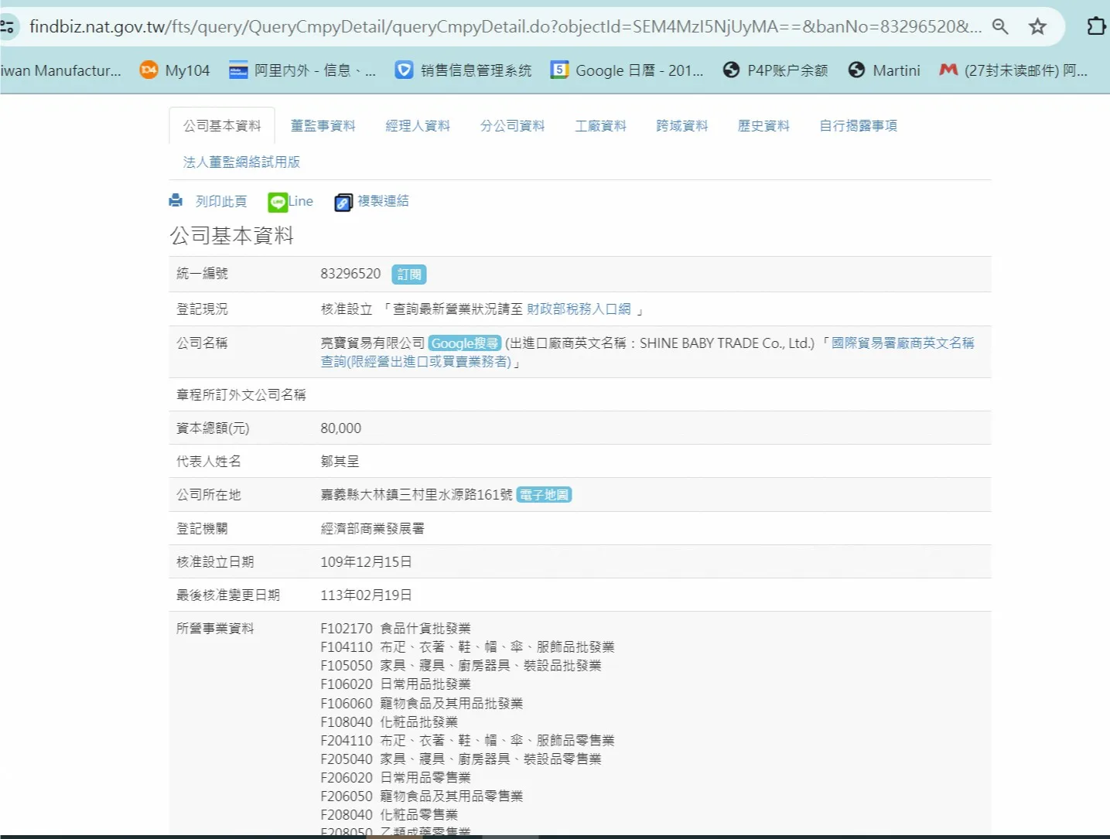Click the site information icon in address bar
Screen dimensions: 1110x839
click(8, 27)
